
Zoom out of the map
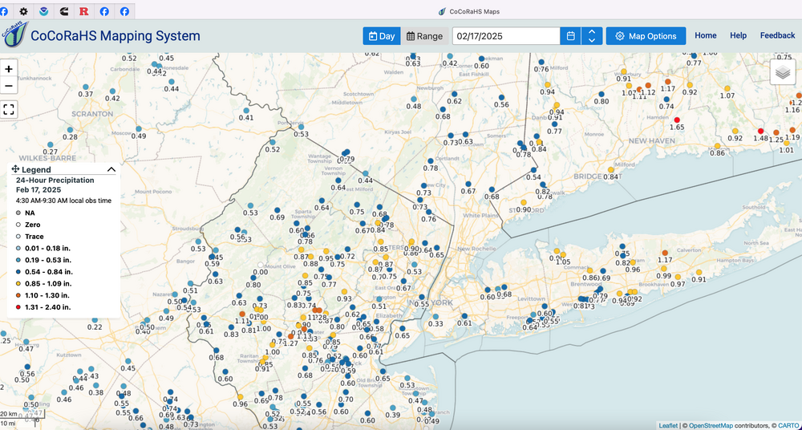coord(9,86)
